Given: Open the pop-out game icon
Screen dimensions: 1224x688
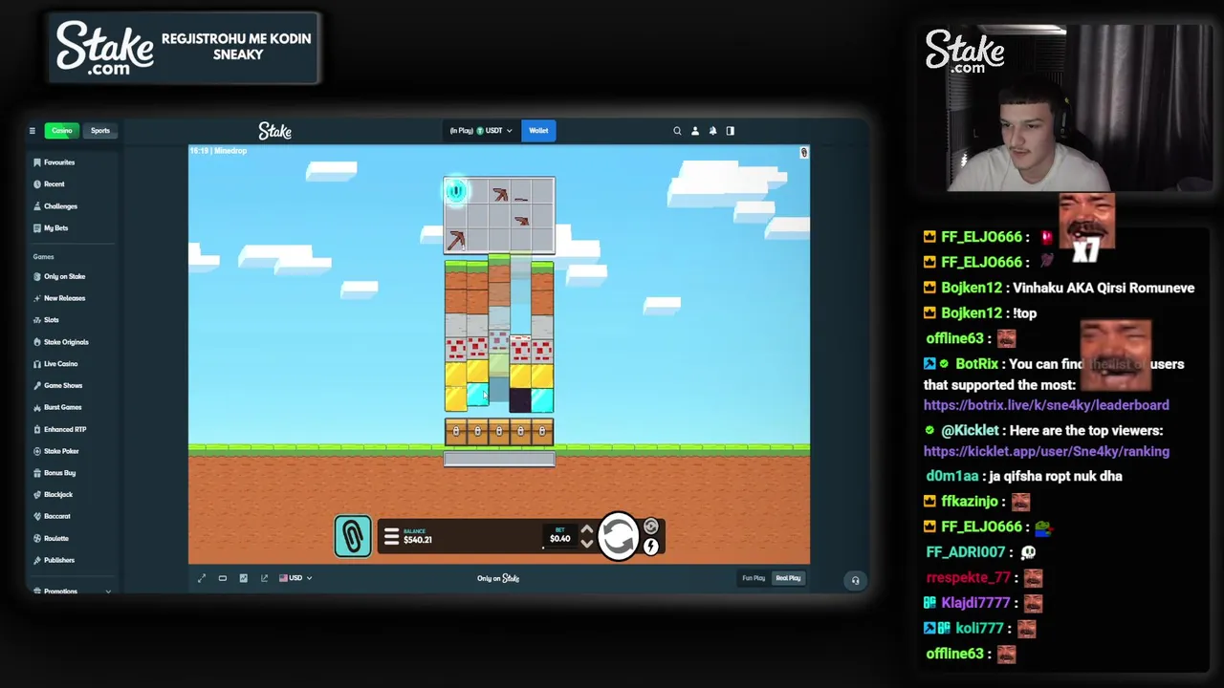Looking at the screenshot, I should [265, 578].
